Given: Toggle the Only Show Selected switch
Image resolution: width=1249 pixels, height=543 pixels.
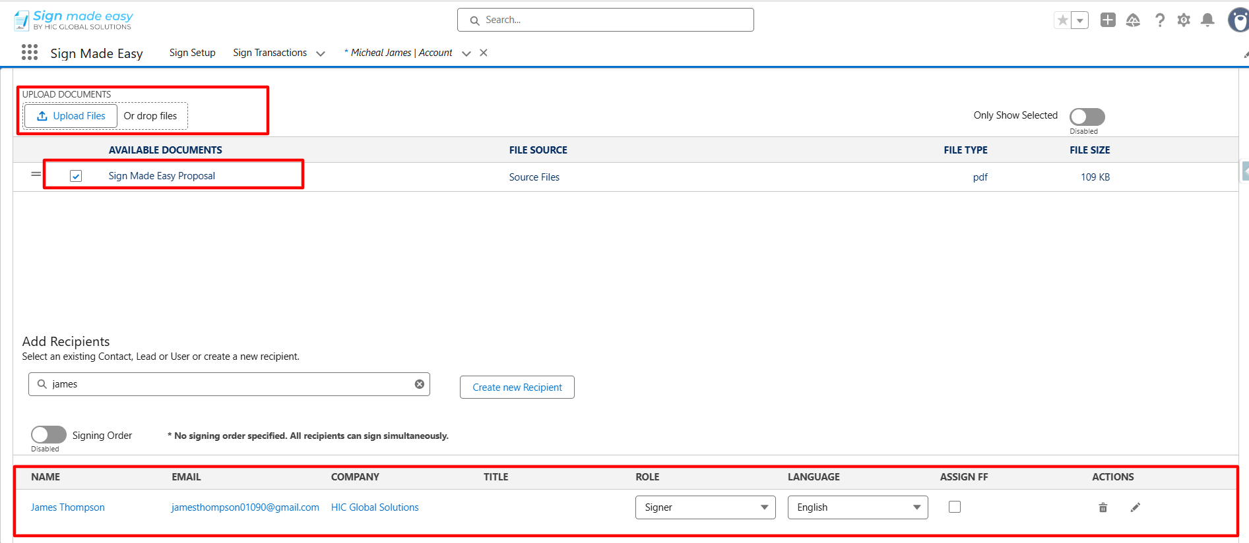Looking at the screenshot, I should (1087, 117).
